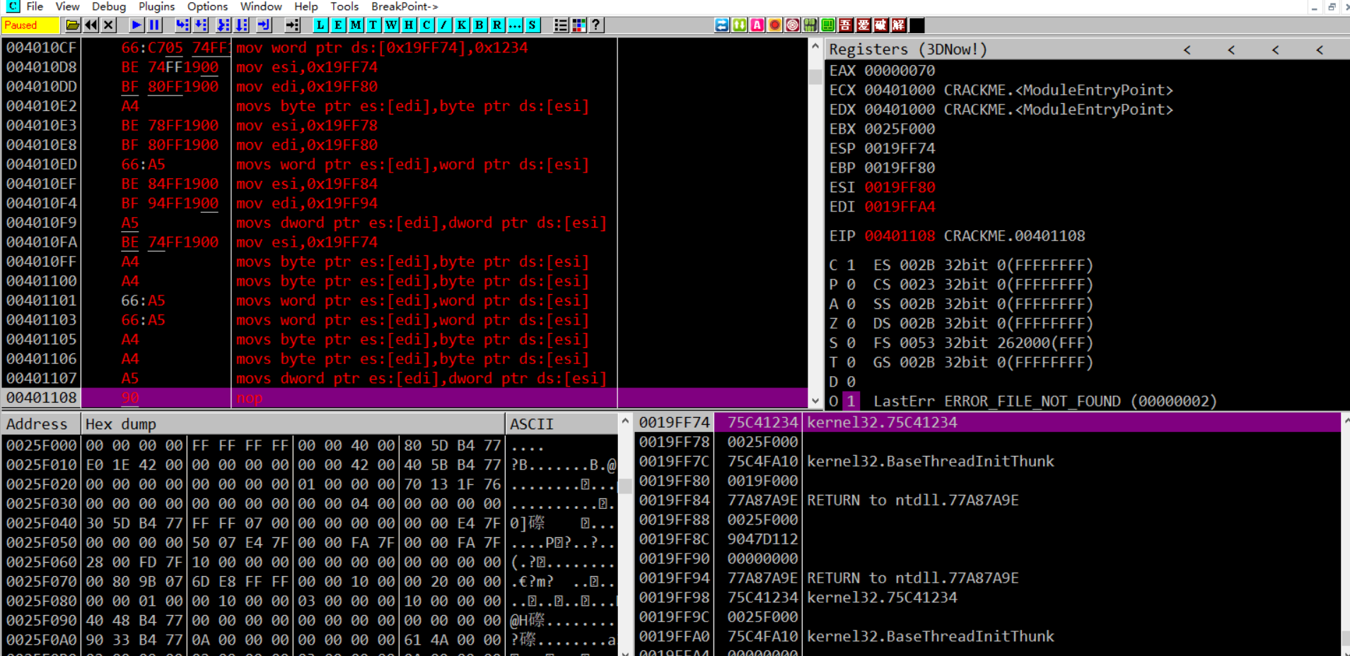This screenshot has width=1350, height=656.
Task: Click disassembly pane scrollbar down arrow
Action: coord(815,401)
